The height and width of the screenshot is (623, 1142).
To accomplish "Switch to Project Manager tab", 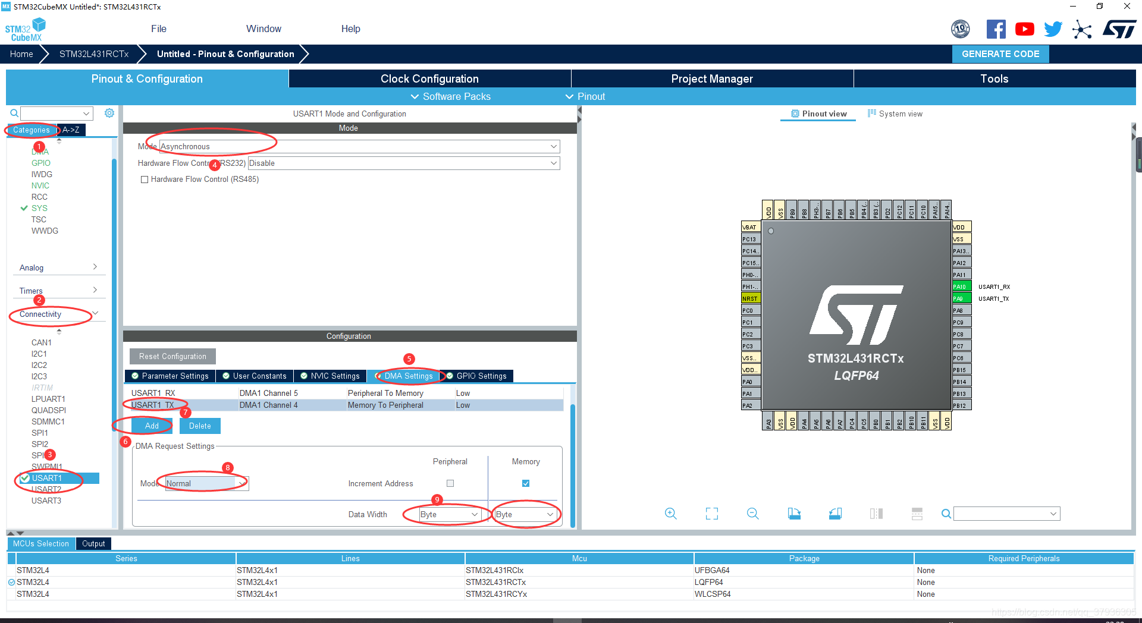I will click(x=712, y=78).
